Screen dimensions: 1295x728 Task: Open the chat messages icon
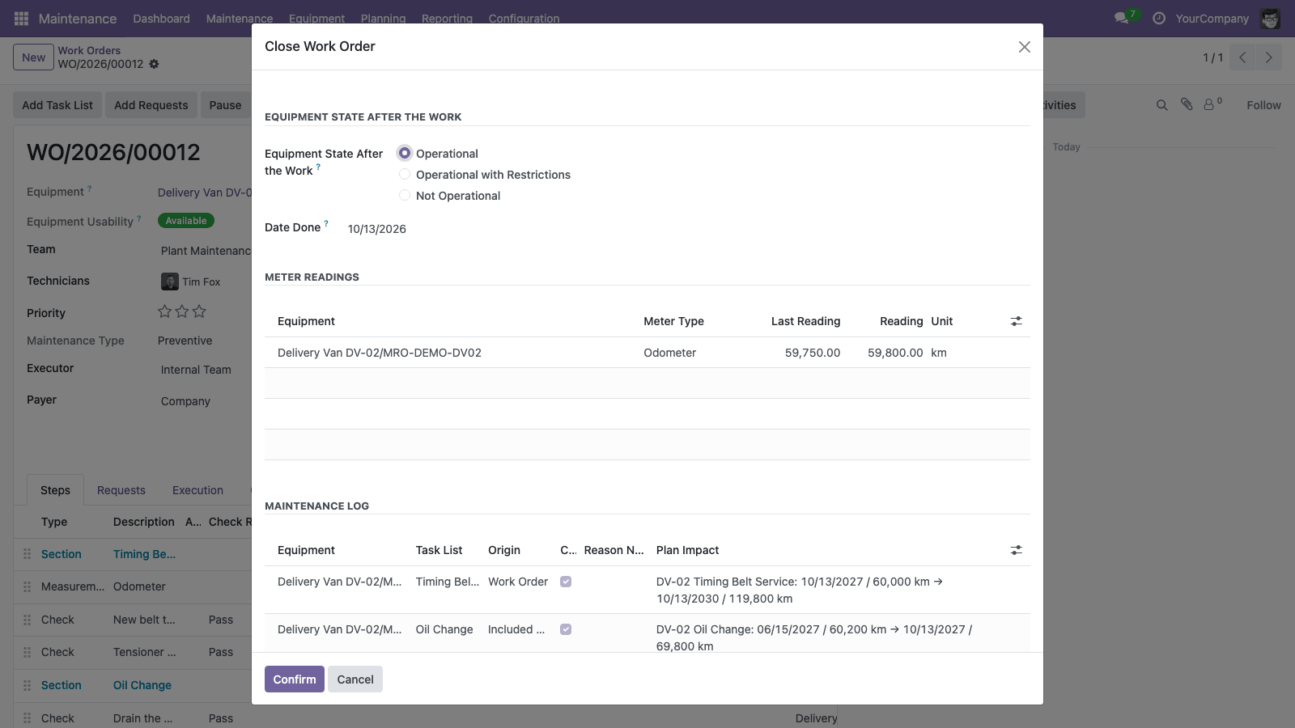tap(1122, 18)
